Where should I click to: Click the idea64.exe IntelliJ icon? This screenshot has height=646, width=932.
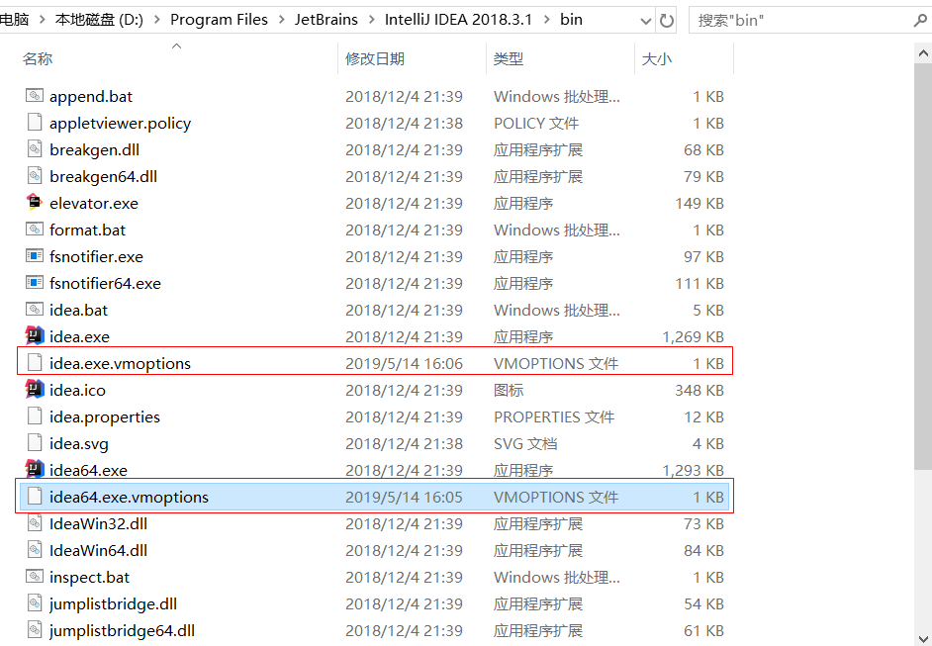[x=35, y=469]
